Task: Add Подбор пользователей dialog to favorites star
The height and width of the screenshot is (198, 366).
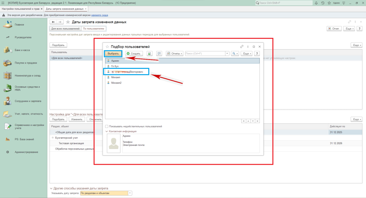Action: pyautogui.click(x=107, y=47)
